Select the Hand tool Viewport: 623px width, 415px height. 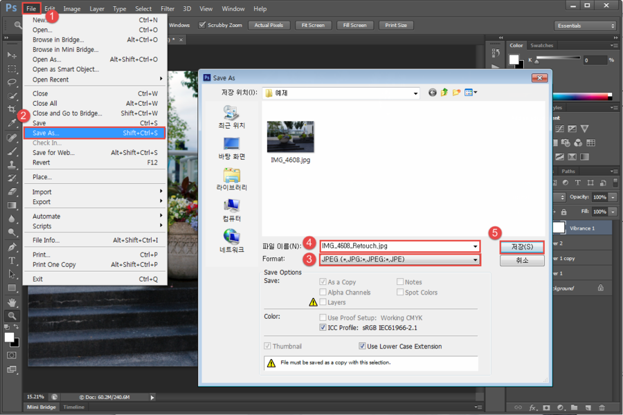12,303
